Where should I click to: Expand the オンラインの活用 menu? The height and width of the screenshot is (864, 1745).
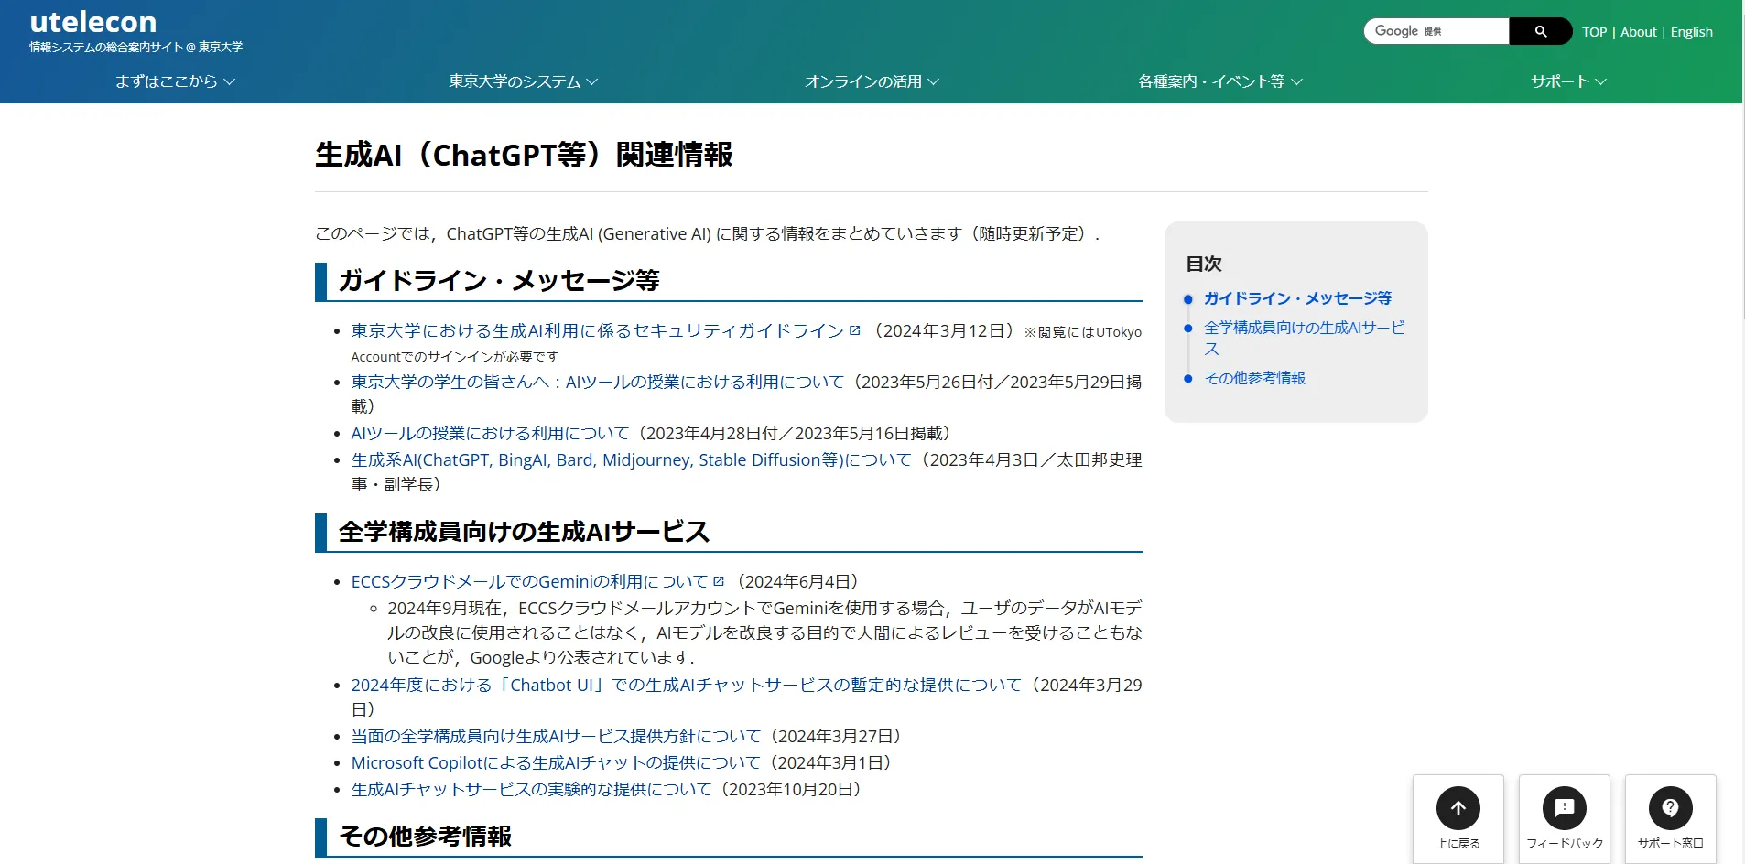(872, 81)
